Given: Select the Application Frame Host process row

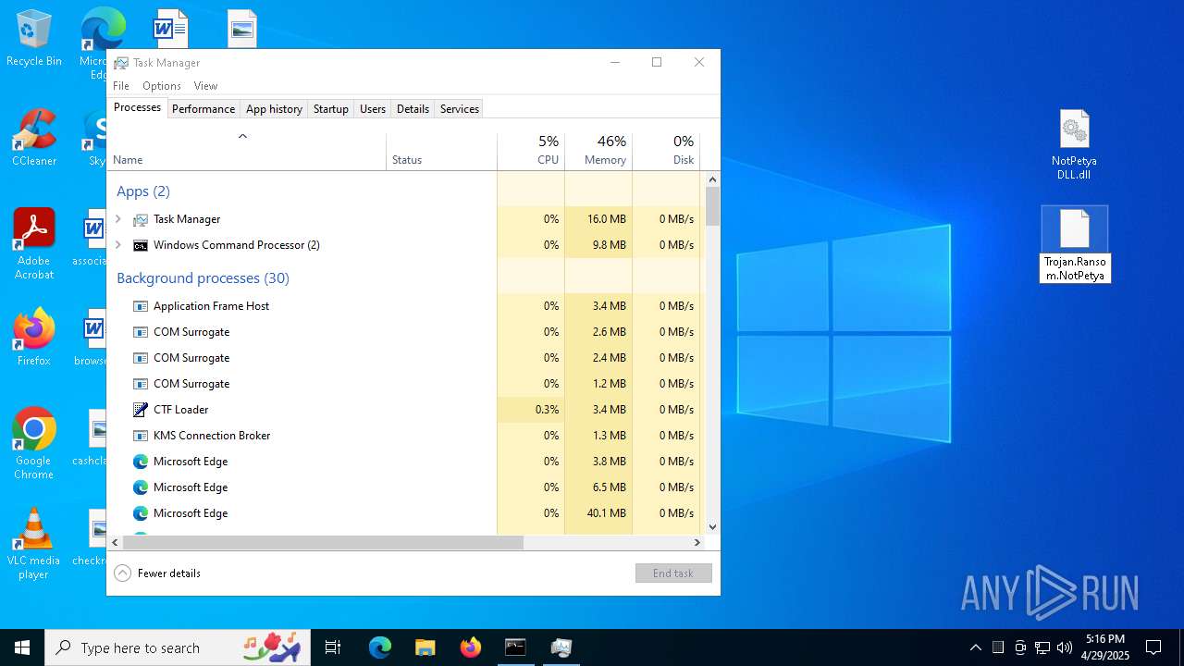Looking at the screenshot, I should pyautogui.click(x=404, y=306).
